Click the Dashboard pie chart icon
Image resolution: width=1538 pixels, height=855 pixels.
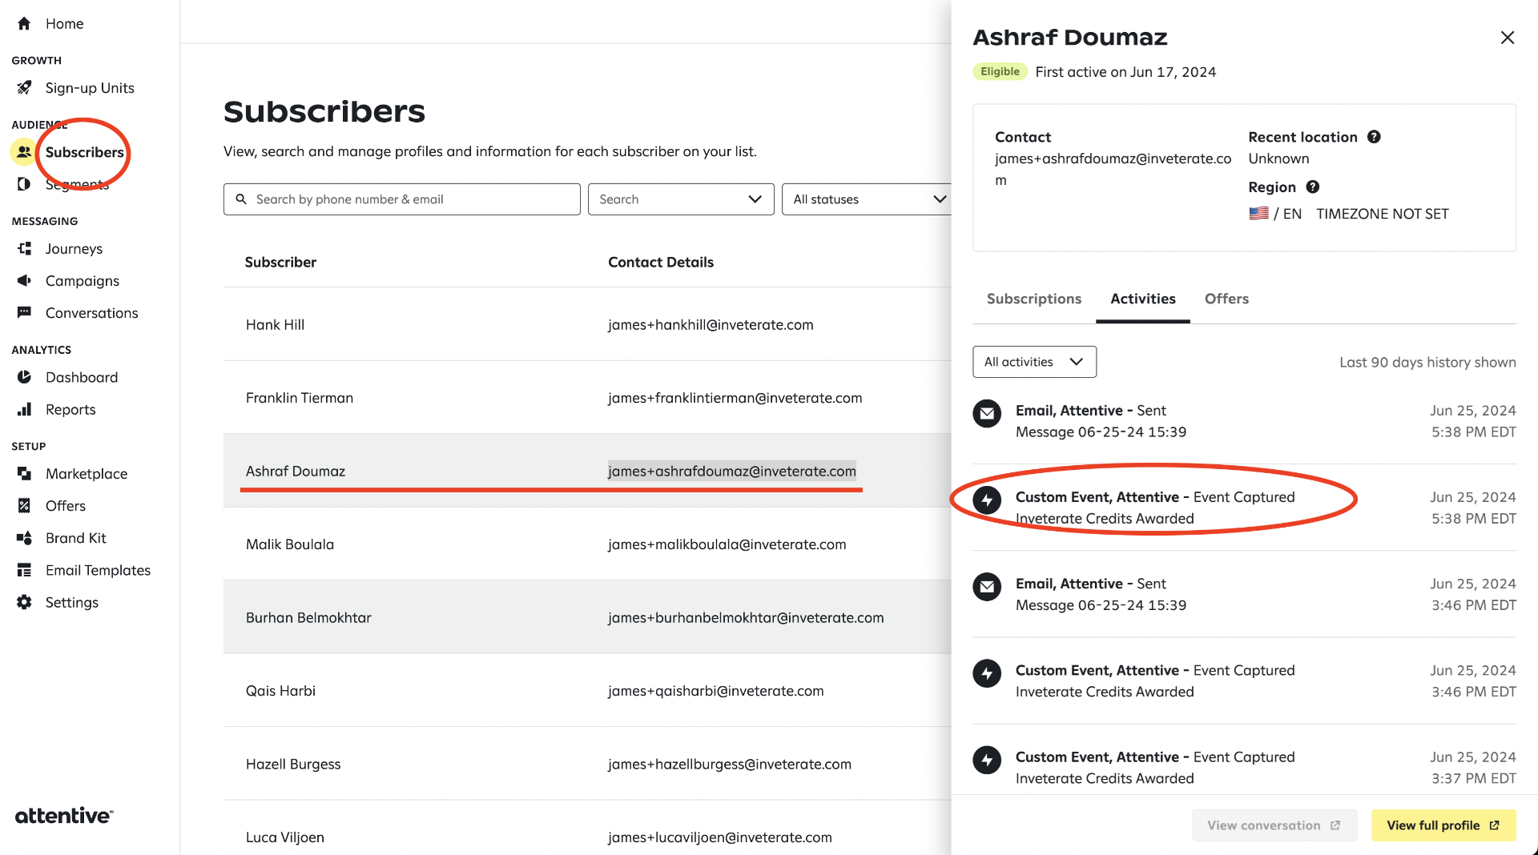pyautogui.click(x=24, y=377)
